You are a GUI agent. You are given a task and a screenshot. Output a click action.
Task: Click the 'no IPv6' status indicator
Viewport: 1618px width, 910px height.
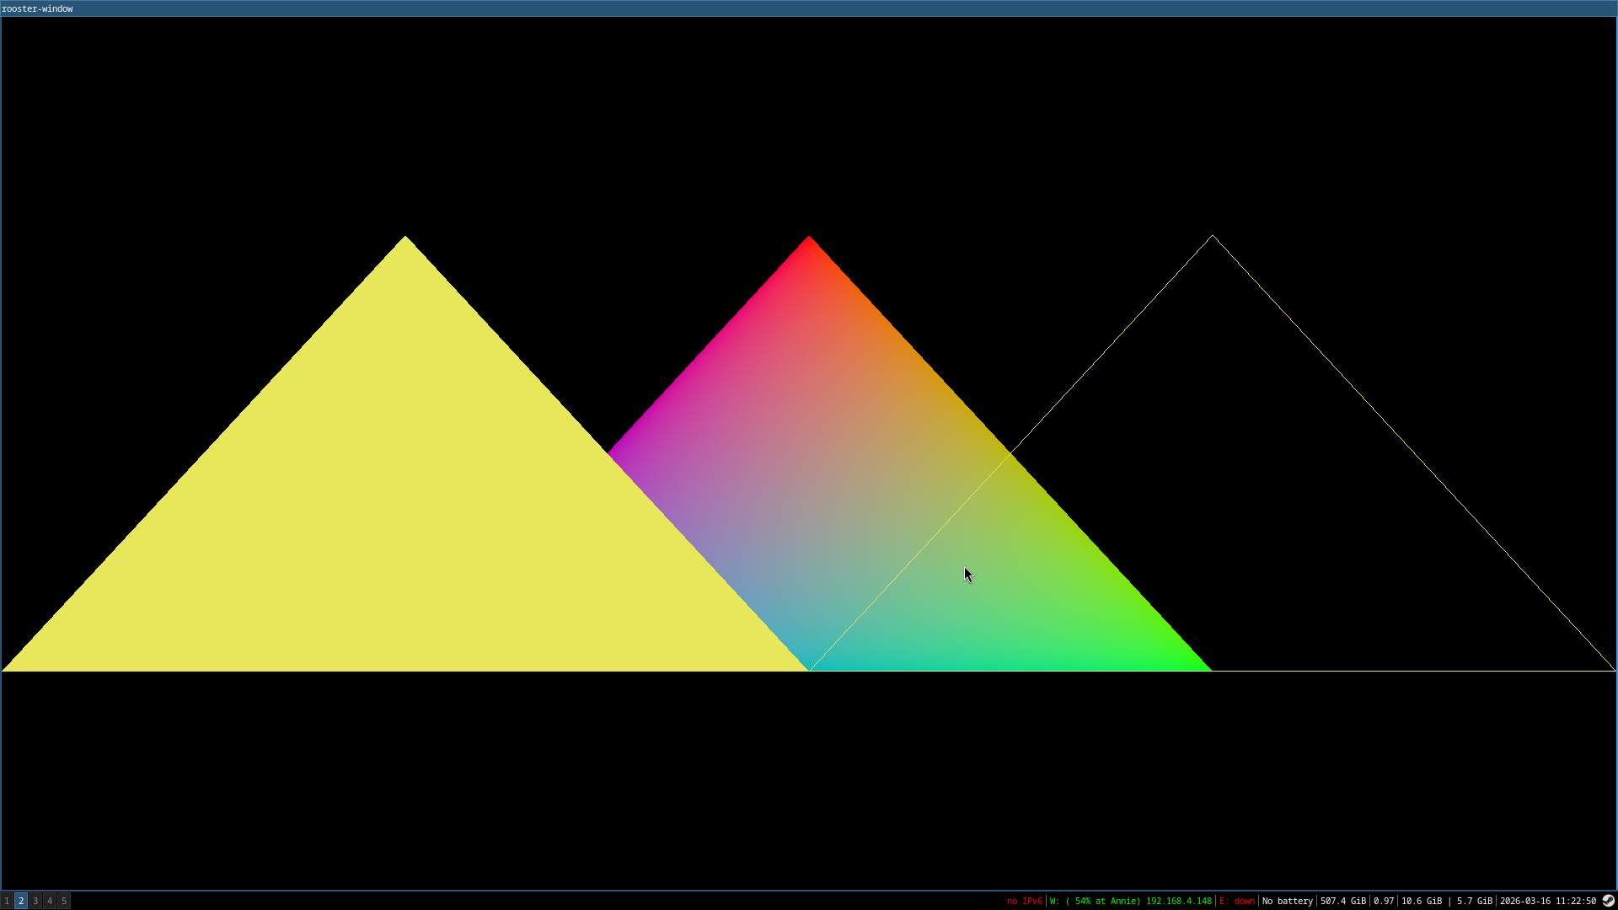coord(1024,901)
